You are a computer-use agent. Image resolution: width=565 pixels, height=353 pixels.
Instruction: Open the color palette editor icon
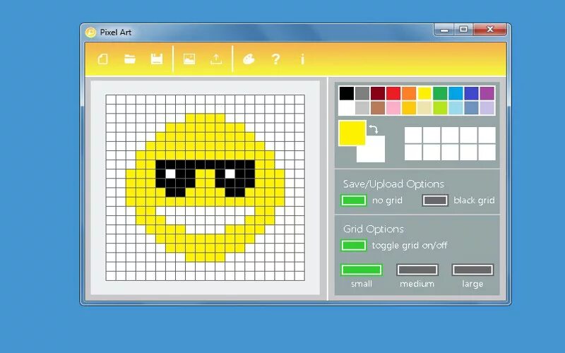(249, 59)
